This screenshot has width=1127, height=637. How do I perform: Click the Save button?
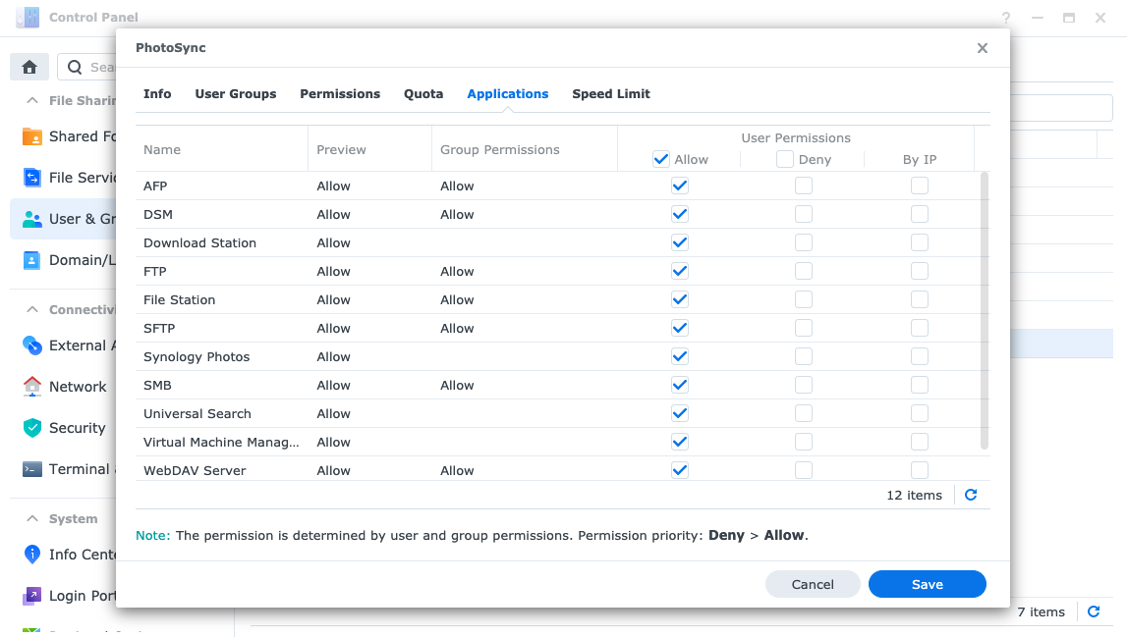[927, 584]
